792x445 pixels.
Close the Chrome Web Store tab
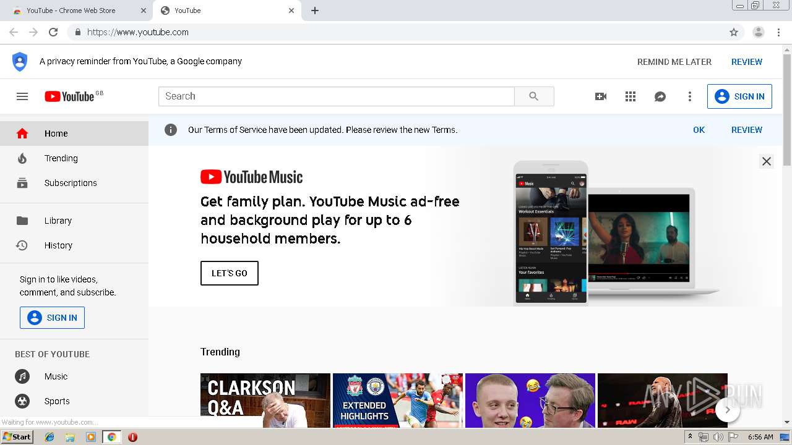144,11
